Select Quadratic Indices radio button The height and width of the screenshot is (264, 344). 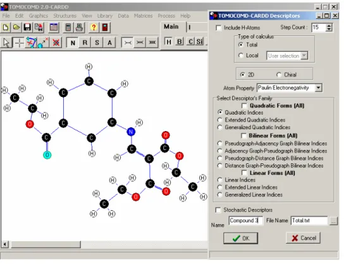pos(220,113)
